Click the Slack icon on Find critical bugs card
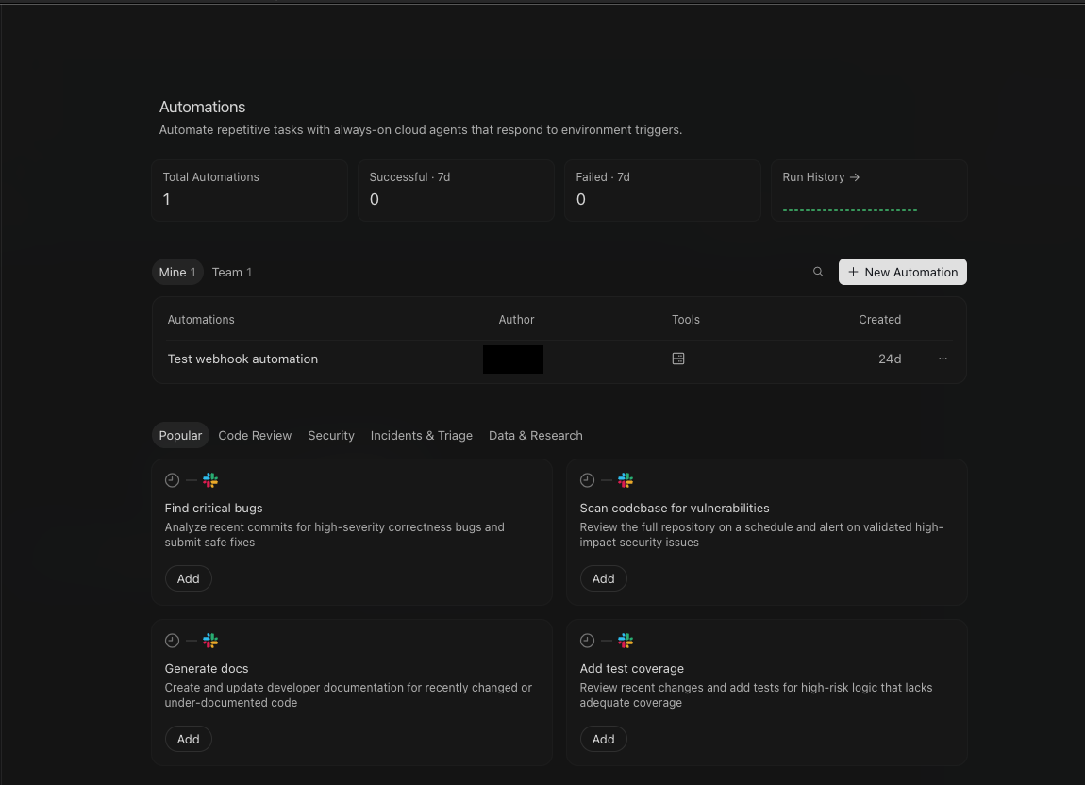The image size is (1085, 785). [x=210, y=480]
